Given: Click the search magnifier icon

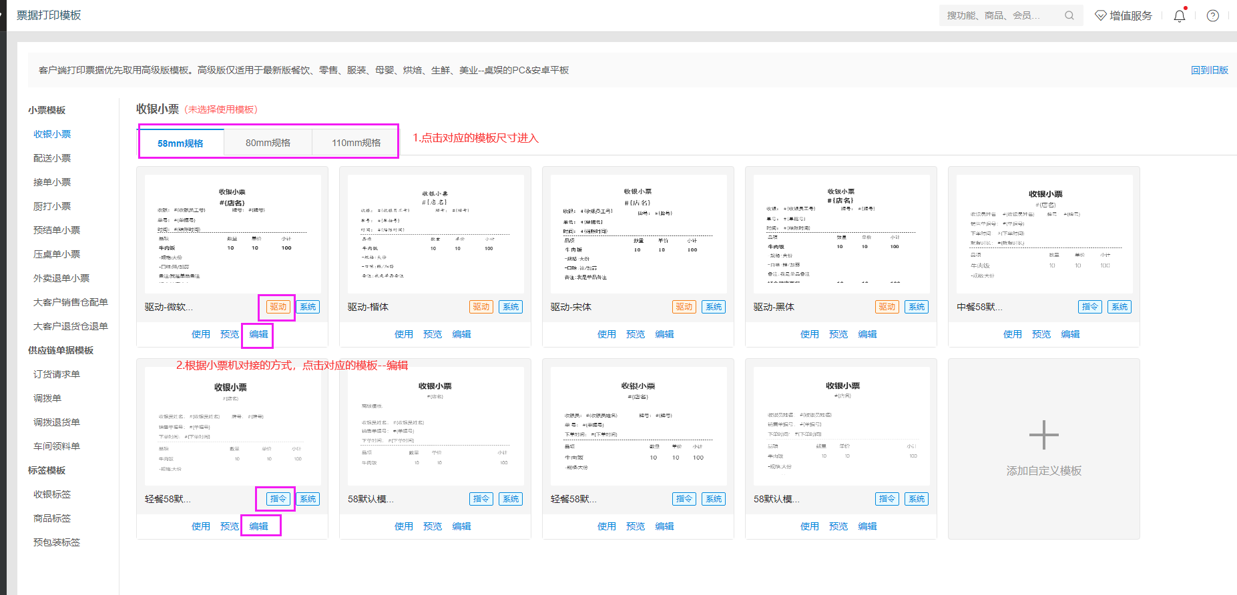Looking at the screenshot, I should pyautogui.click(x=1069, y=15).
